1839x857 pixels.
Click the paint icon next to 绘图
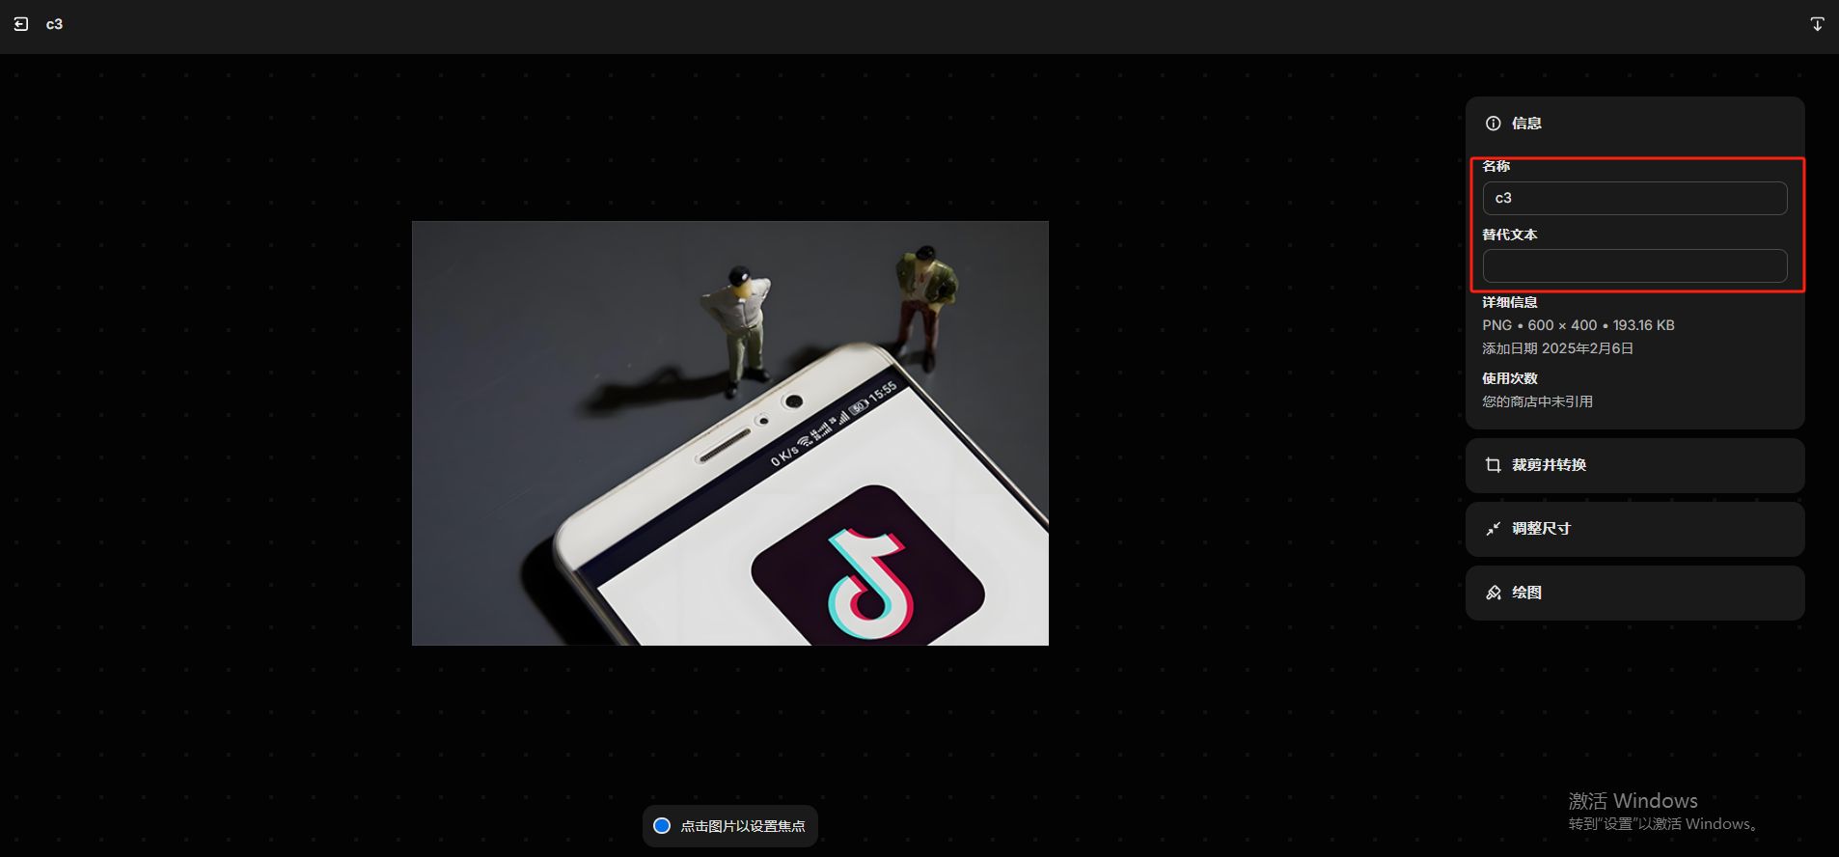(x=1494, y=593)
